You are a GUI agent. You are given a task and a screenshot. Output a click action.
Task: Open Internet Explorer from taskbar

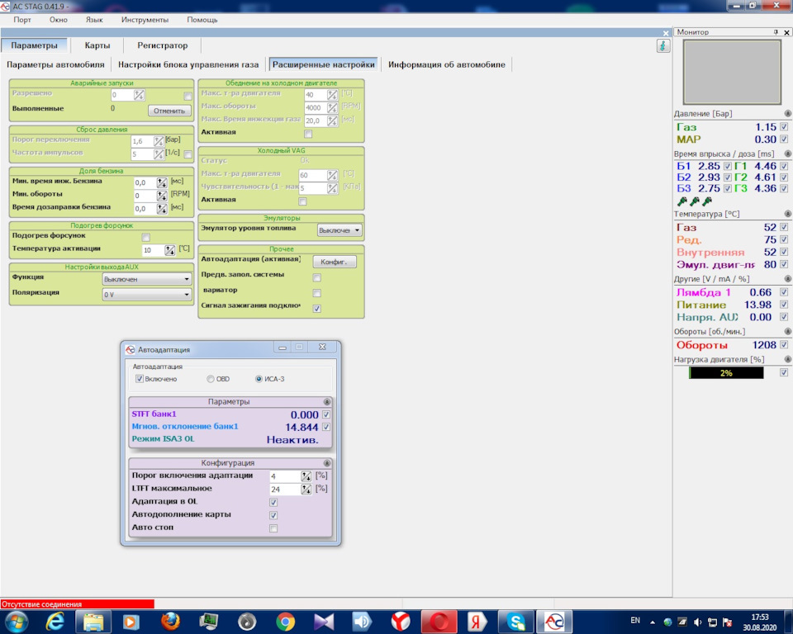tap(55, 622)
